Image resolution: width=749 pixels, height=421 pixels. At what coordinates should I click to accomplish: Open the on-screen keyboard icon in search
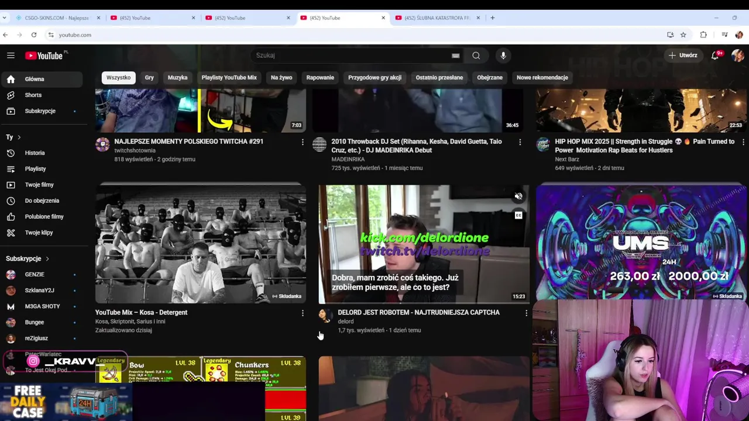click(x=455, y=56)
